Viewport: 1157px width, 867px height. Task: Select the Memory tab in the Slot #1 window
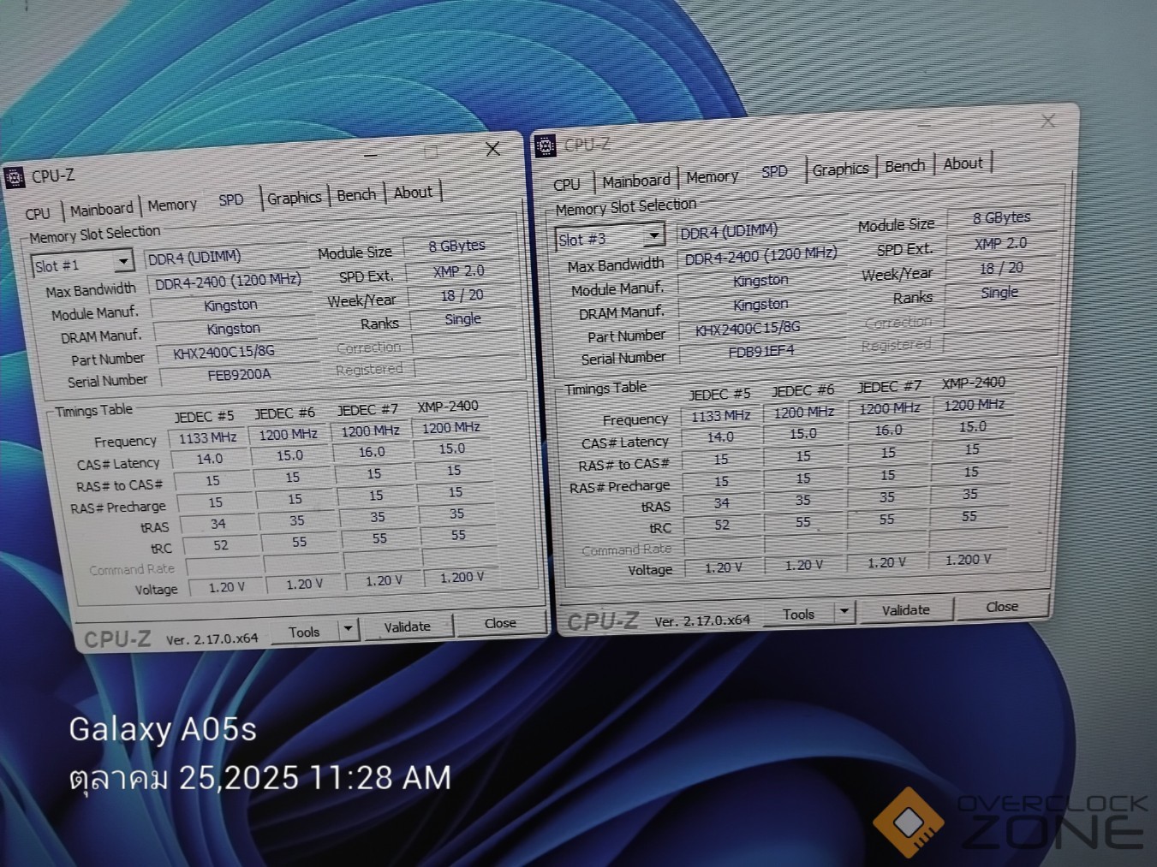tap(172, 205)
